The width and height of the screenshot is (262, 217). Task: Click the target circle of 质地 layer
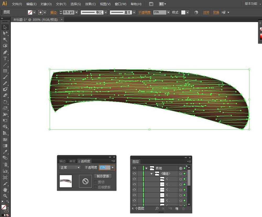click(181, 168)
